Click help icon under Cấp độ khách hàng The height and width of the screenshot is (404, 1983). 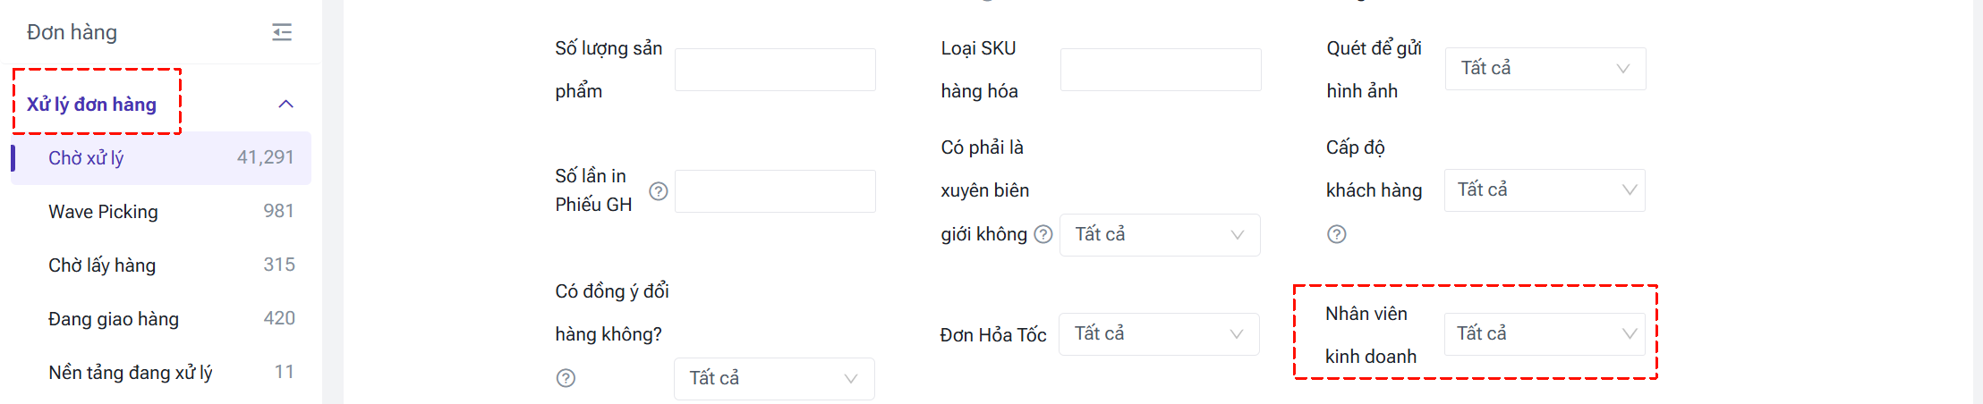tap(1336, 234)
